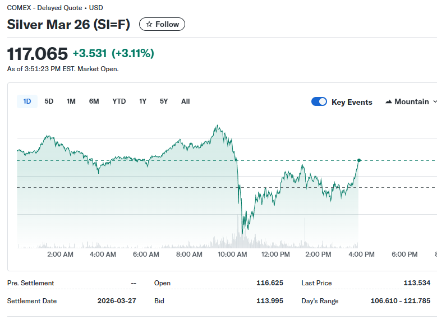Show the 1M chart range

pos(71,101)
